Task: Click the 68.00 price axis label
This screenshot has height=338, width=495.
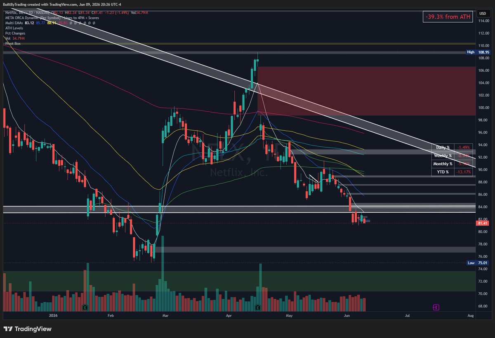Action: tap(483, 306)
